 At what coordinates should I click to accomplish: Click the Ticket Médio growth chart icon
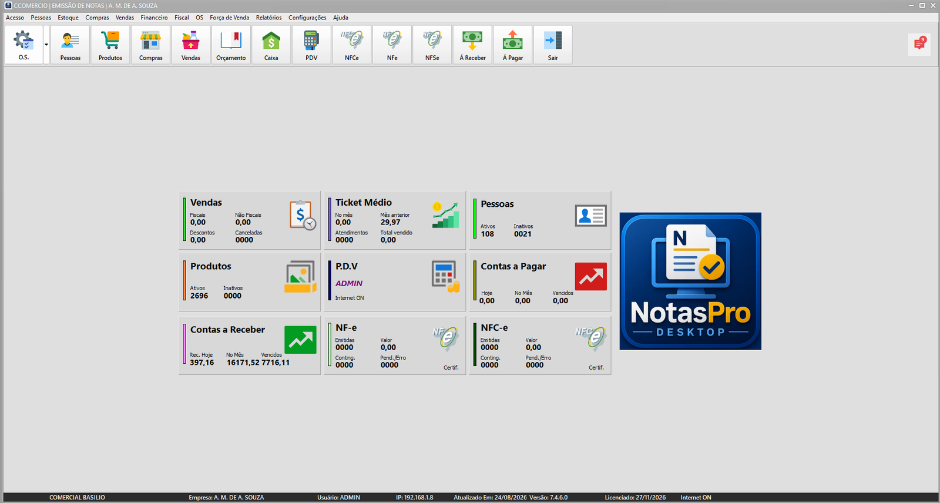(446, 215)
